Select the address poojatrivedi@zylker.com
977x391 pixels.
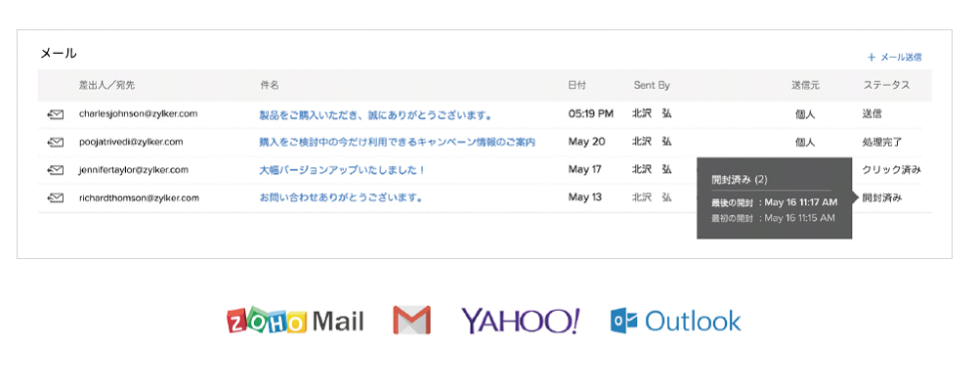pos(131,142)
